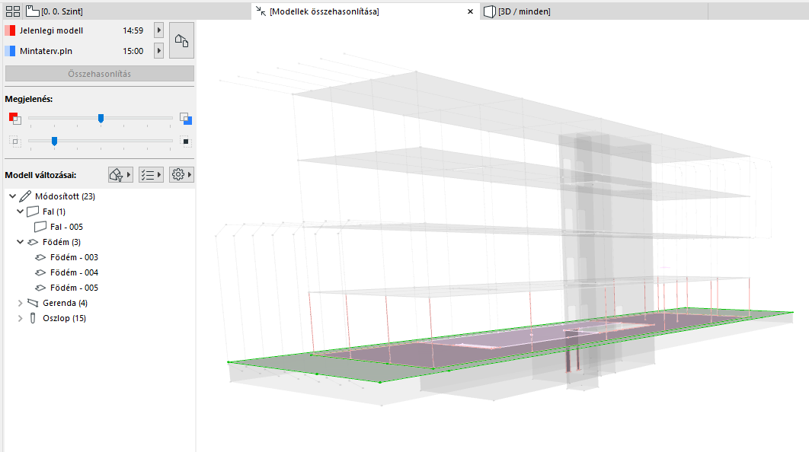Select the Födém (3) category row
Viewport: 809px width, 452px height.
[62, 242]
